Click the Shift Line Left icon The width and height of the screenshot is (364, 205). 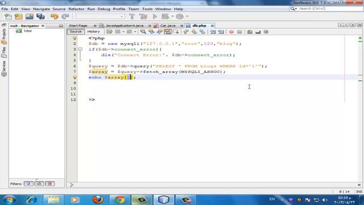[x=213, y=32]
